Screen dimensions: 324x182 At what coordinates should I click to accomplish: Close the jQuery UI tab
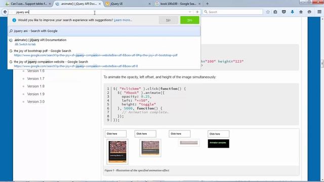pyautogui.click(x=150, y=4)
